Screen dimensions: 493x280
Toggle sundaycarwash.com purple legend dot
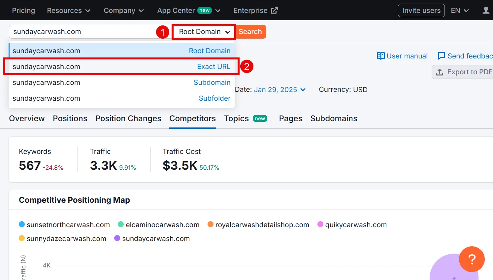[117, 238]
